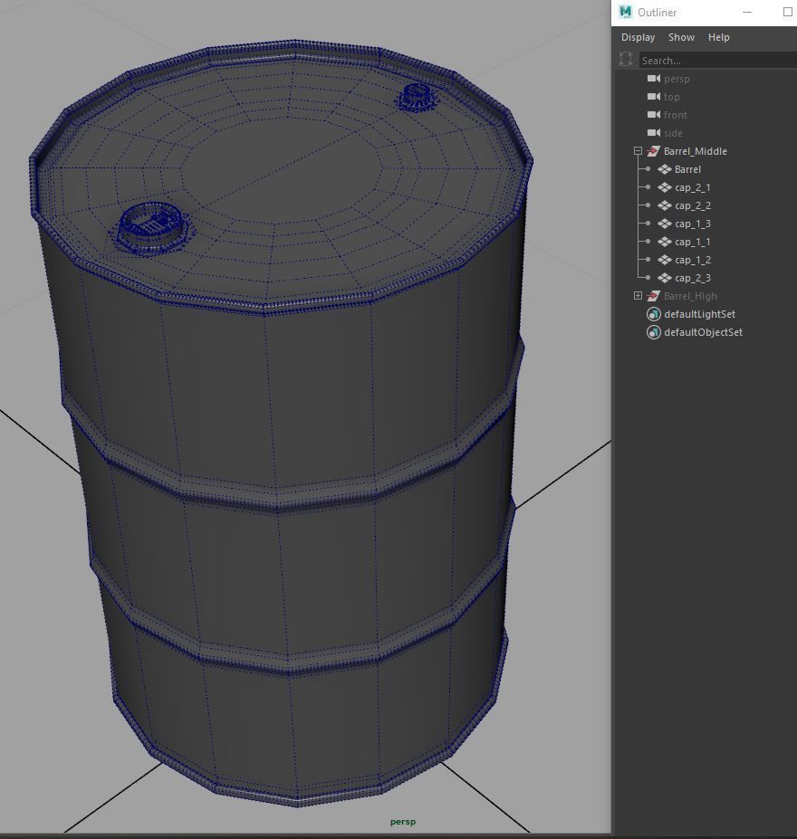
Task: Collapse the Barrel_Middle group
Action: click(638, 151)
